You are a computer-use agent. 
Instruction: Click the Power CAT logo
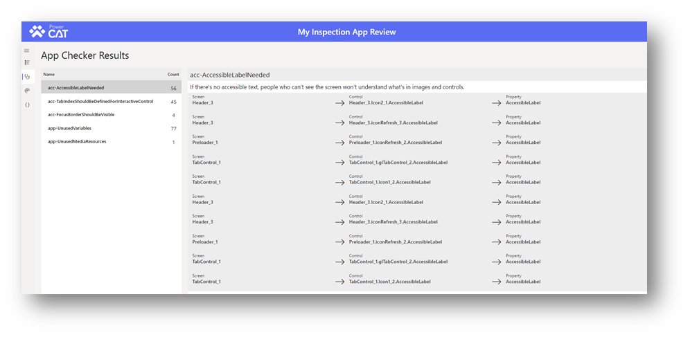click(x=48, y=32)
